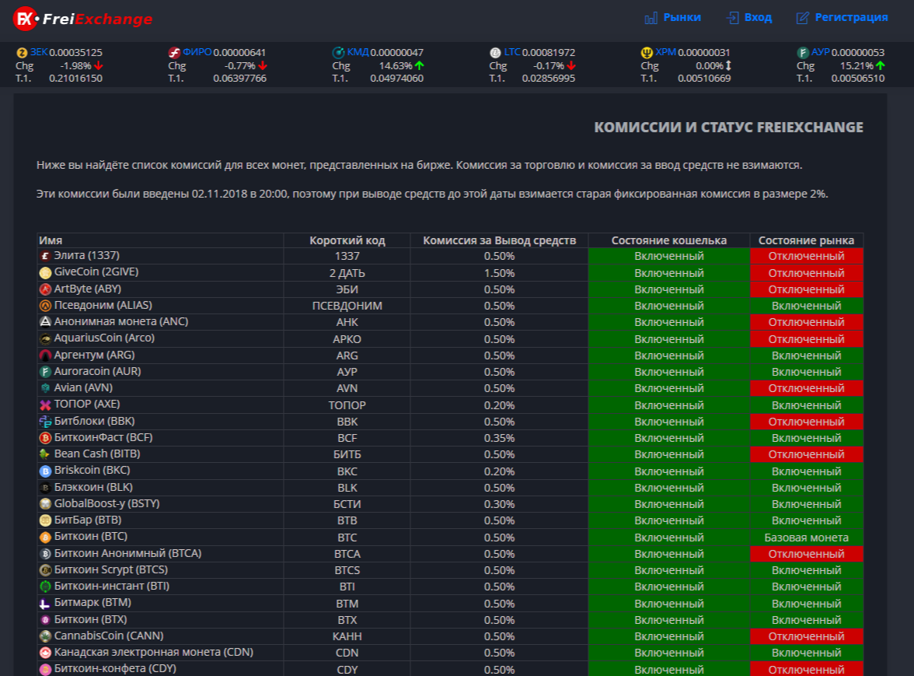Click the Регистрация pencil icon
The height and width of the screenshot is (676, 914).
tap(803, 18)
